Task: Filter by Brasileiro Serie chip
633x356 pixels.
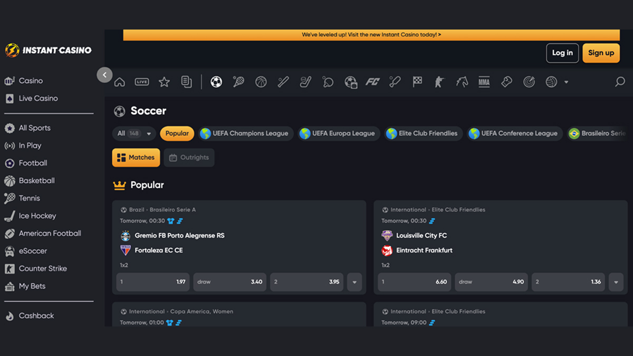Action: [597, 133]
